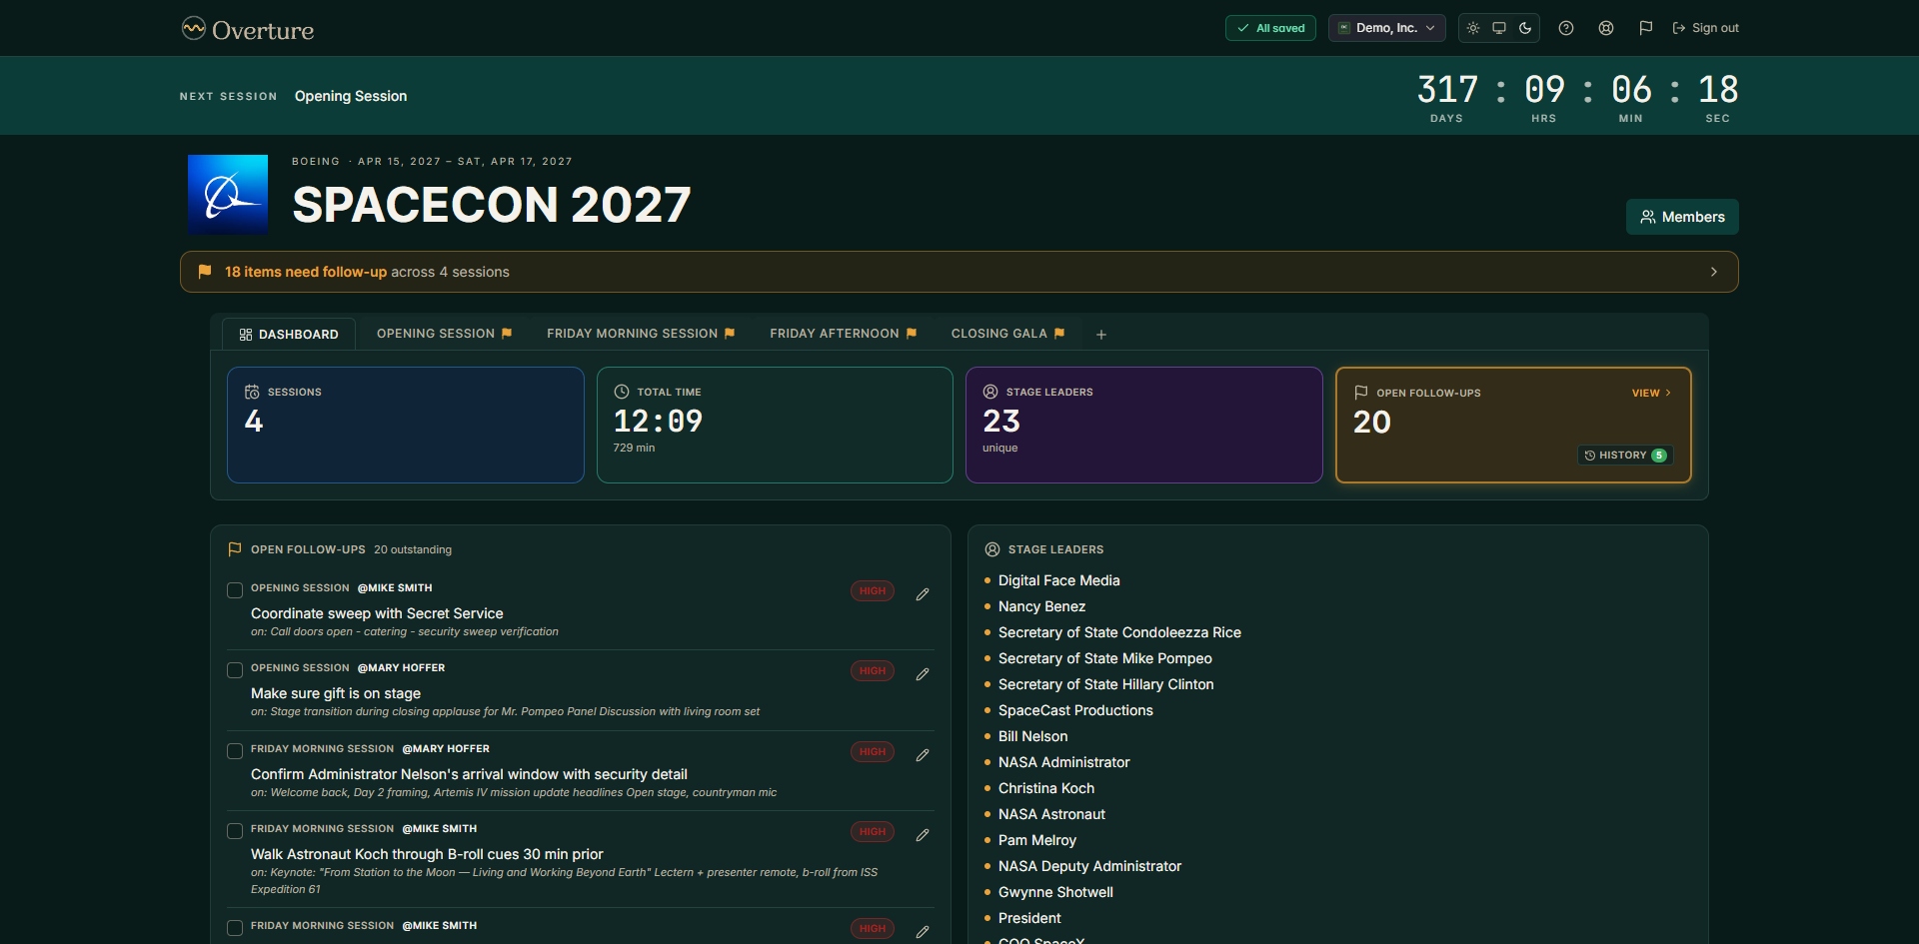Click the Sessions stat card

pos(406,425)
